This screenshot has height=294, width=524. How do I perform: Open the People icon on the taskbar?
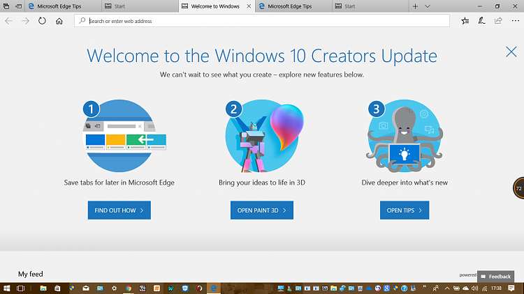click(x=436, y=288)
